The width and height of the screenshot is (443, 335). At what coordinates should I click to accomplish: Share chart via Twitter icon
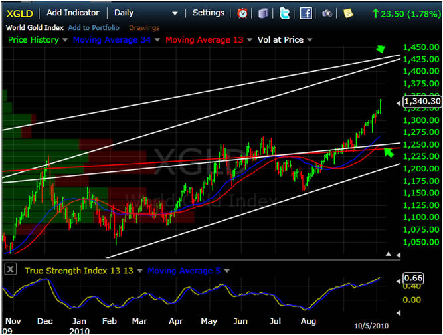coord(284,13)
